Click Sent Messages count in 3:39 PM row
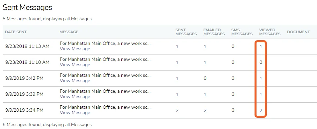The height and width of the screenshot is (129, 317). 177,94
